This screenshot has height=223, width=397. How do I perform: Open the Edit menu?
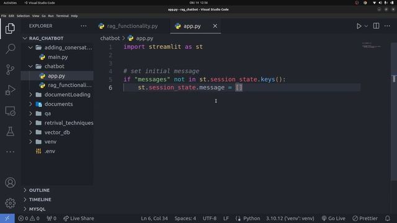[x=11, y=15]
